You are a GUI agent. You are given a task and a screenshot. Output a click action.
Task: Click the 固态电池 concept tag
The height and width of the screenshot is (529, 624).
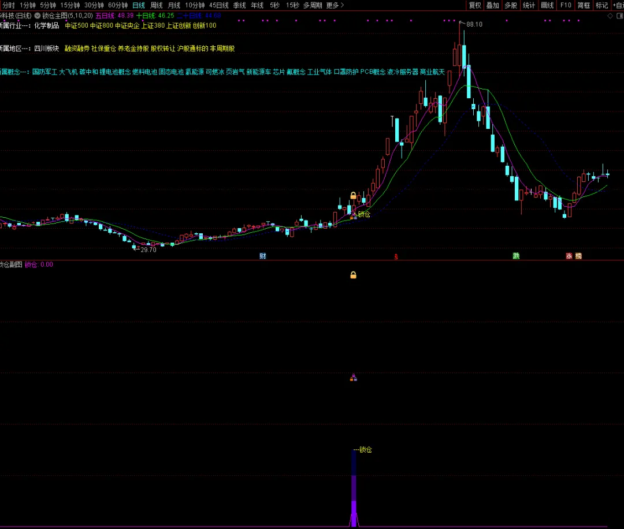(x=171, y=72)
